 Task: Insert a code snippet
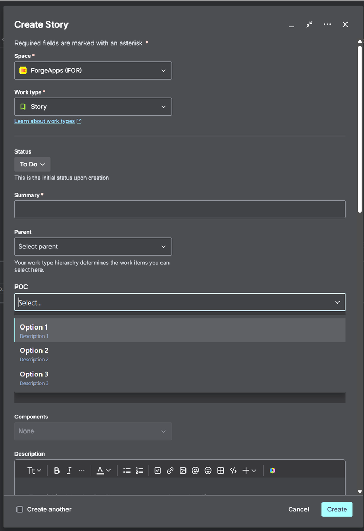(233, 470)
